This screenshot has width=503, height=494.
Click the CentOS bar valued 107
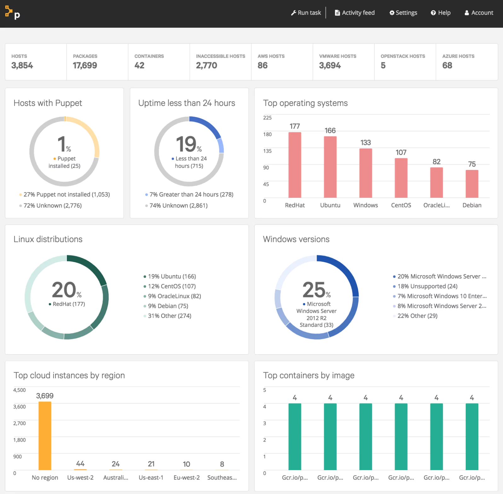click(401, 178)
